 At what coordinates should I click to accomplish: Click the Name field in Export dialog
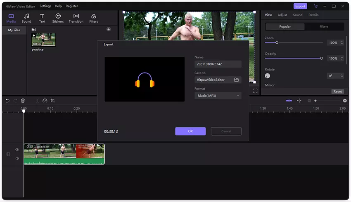pos(218,64)
